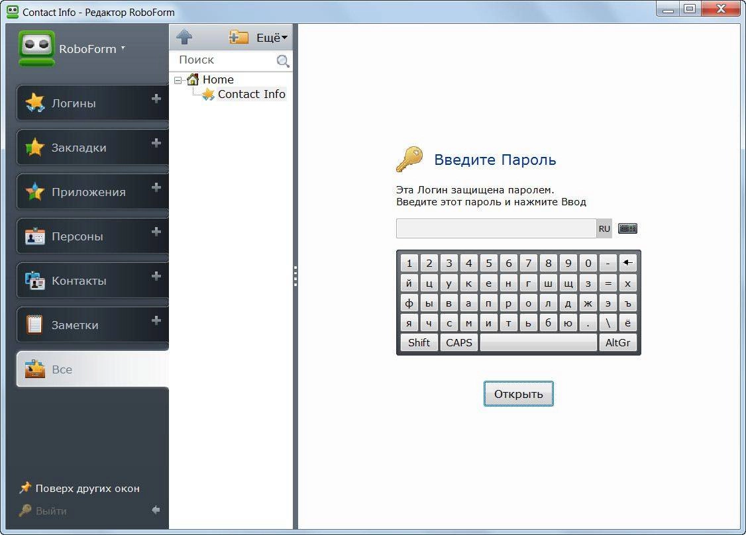Click the Выйти logout option
Viewport: 746px width, 535px height.
(x=43, y=511)
